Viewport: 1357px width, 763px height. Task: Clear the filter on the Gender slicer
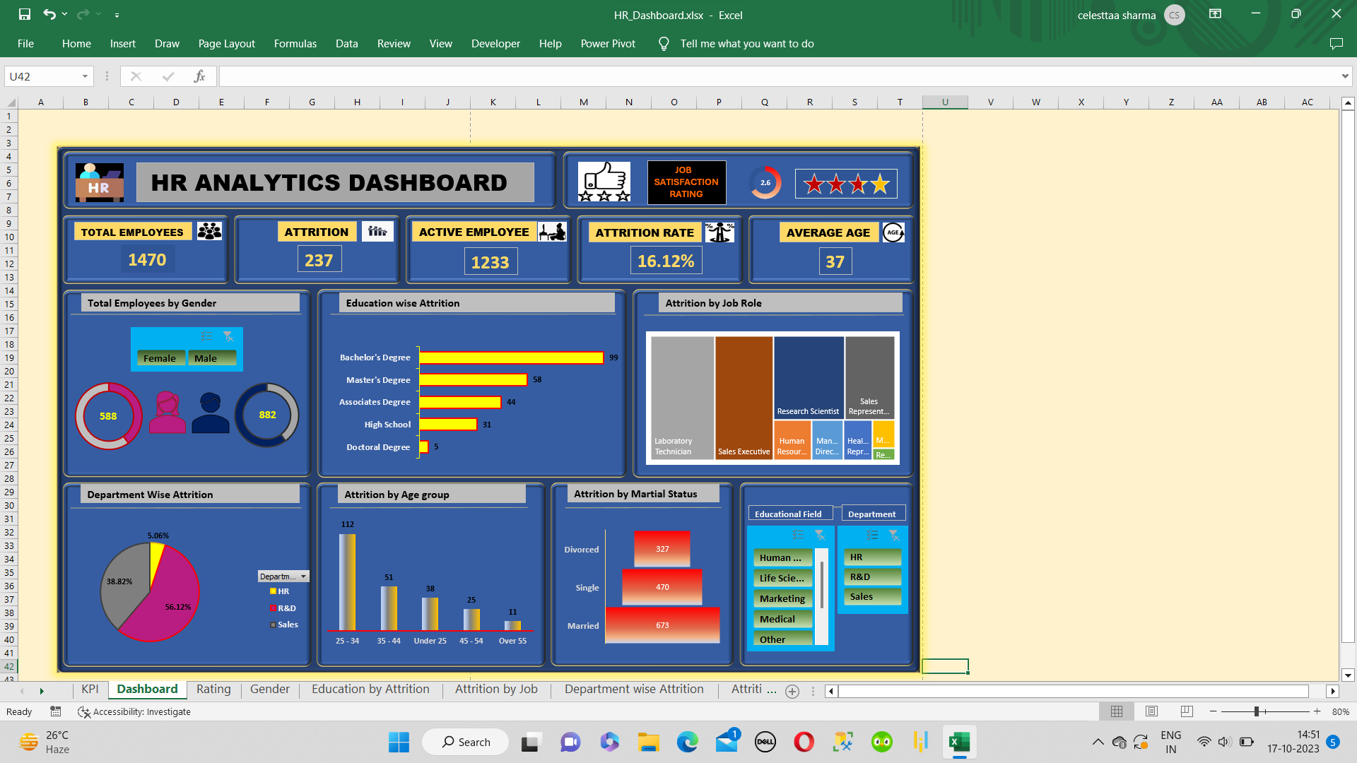click(x=228, y=337)
